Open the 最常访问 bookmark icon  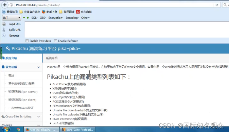point(4,12)
